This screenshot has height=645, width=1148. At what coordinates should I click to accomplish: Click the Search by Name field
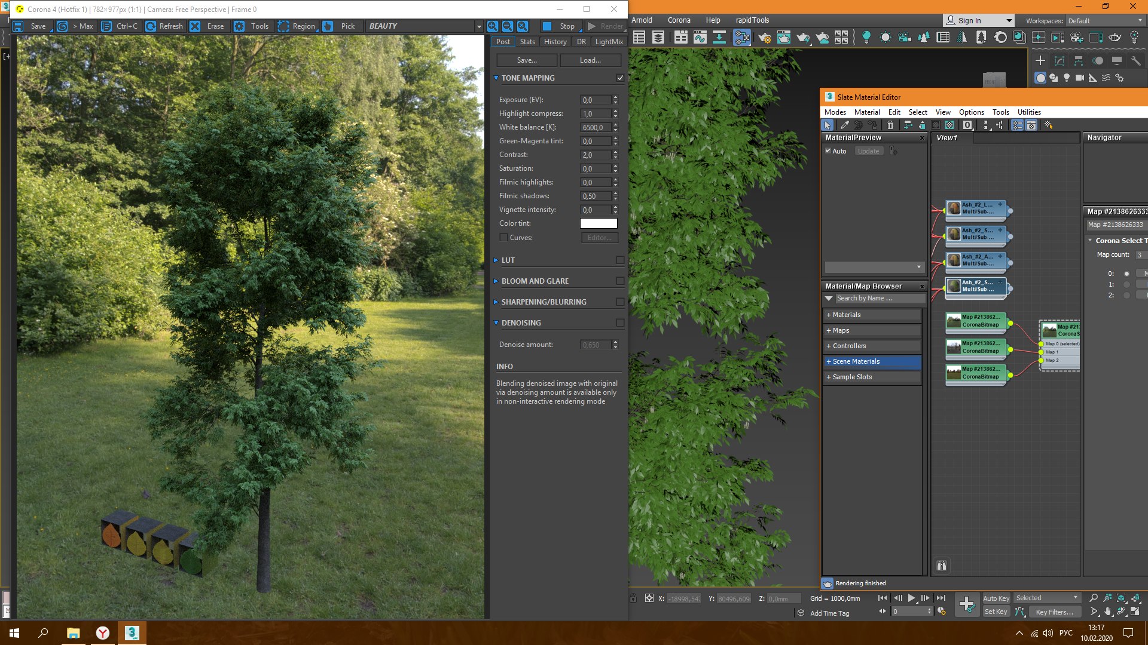879,298
